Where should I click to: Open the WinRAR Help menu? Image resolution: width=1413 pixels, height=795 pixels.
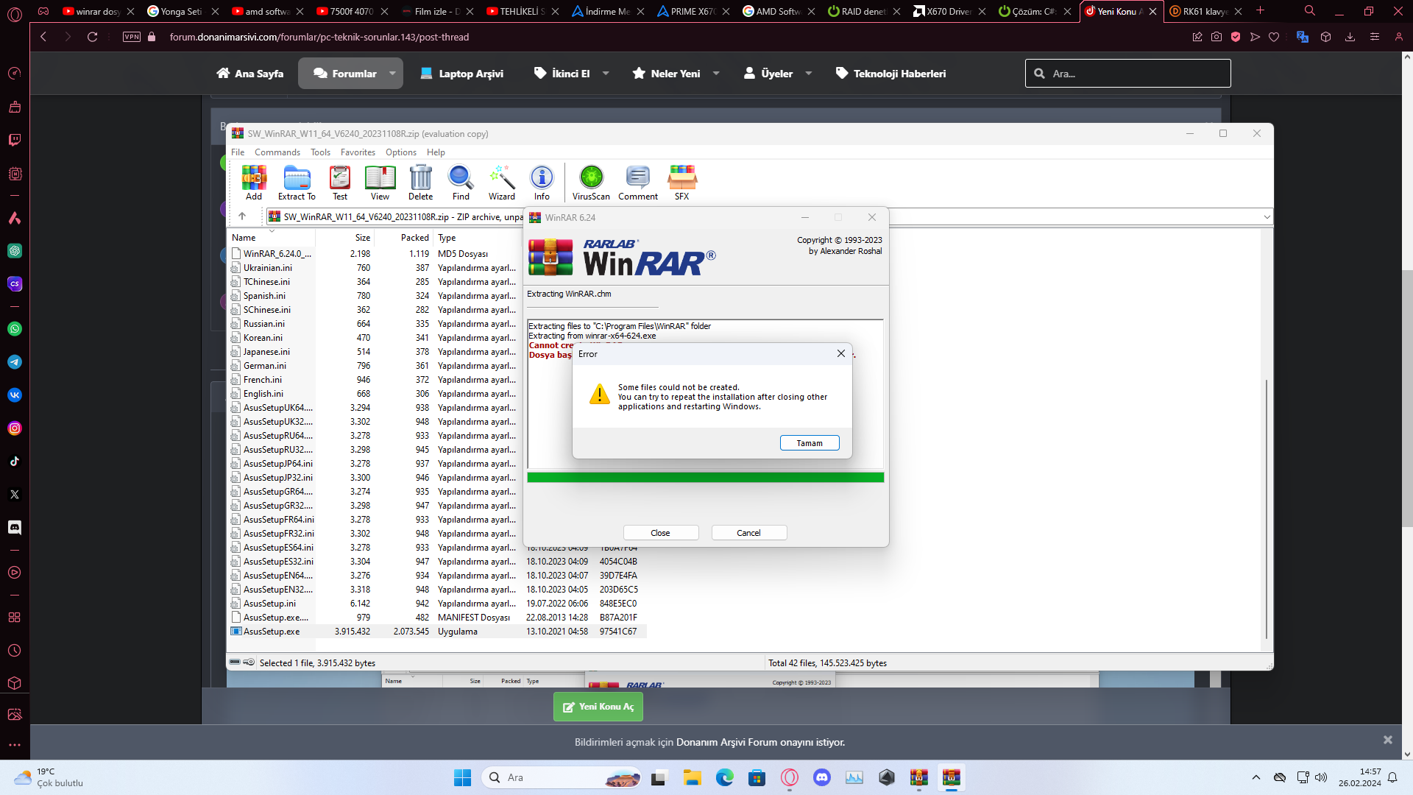pyautogui.click(x=436, y=152)
